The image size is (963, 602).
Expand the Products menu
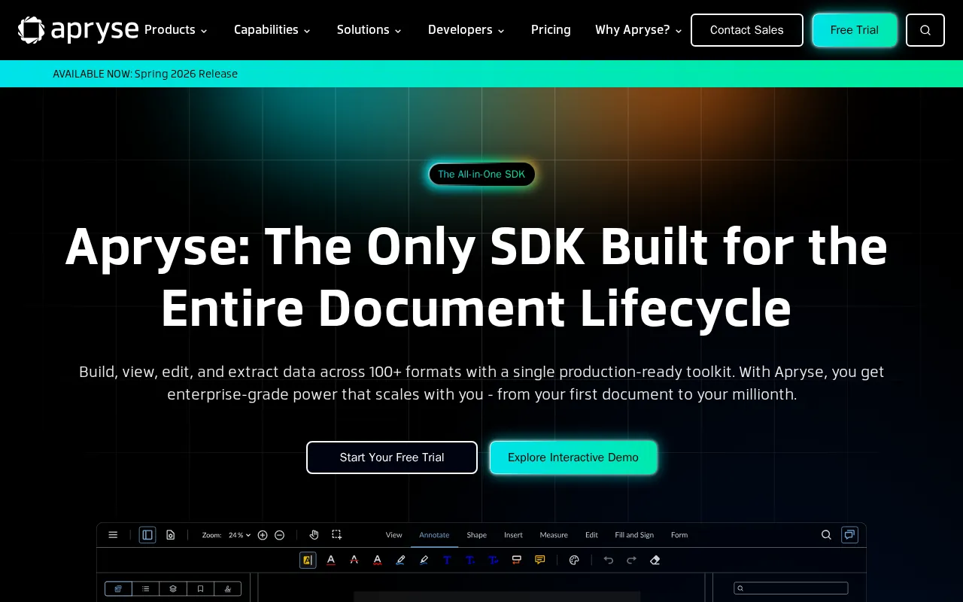coord(176,30)
